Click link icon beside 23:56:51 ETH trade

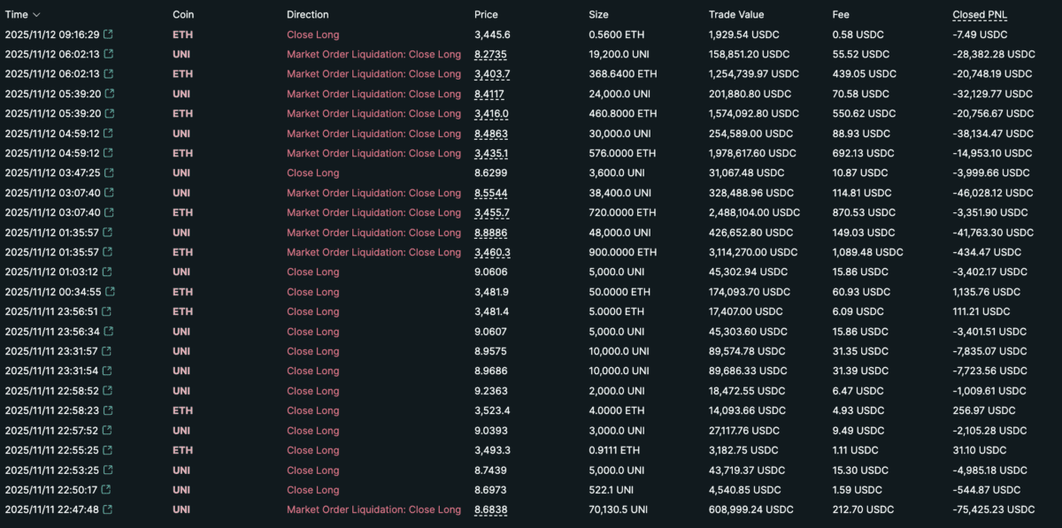point(108,311)
